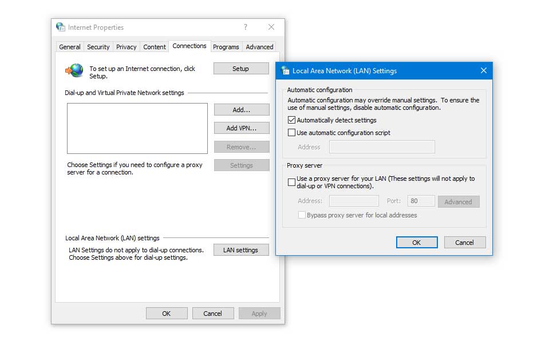Click the Add VPN button
Image resolution: width=553 pixels, height=345 pixels.
(241, 128)
